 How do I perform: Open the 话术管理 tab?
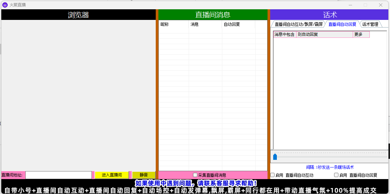(370, 24)
